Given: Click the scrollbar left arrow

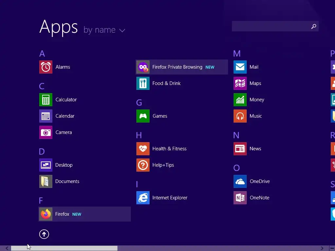Looking at the screenshot, I should pos(7,248).
